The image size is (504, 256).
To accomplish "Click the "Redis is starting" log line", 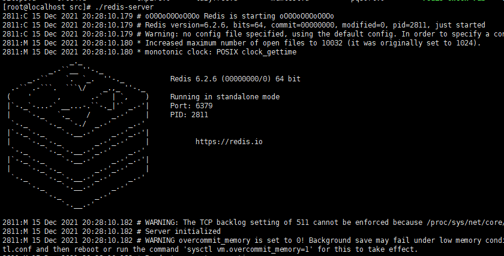I will (168, 16).
